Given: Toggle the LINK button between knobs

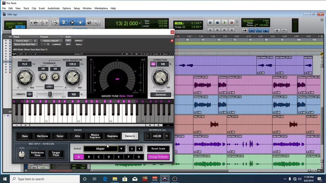Looking at the screenshot, I should click(x=49, y=86).
